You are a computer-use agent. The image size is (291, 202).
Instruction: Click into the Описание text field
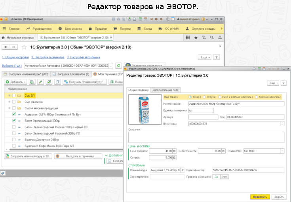205,137
